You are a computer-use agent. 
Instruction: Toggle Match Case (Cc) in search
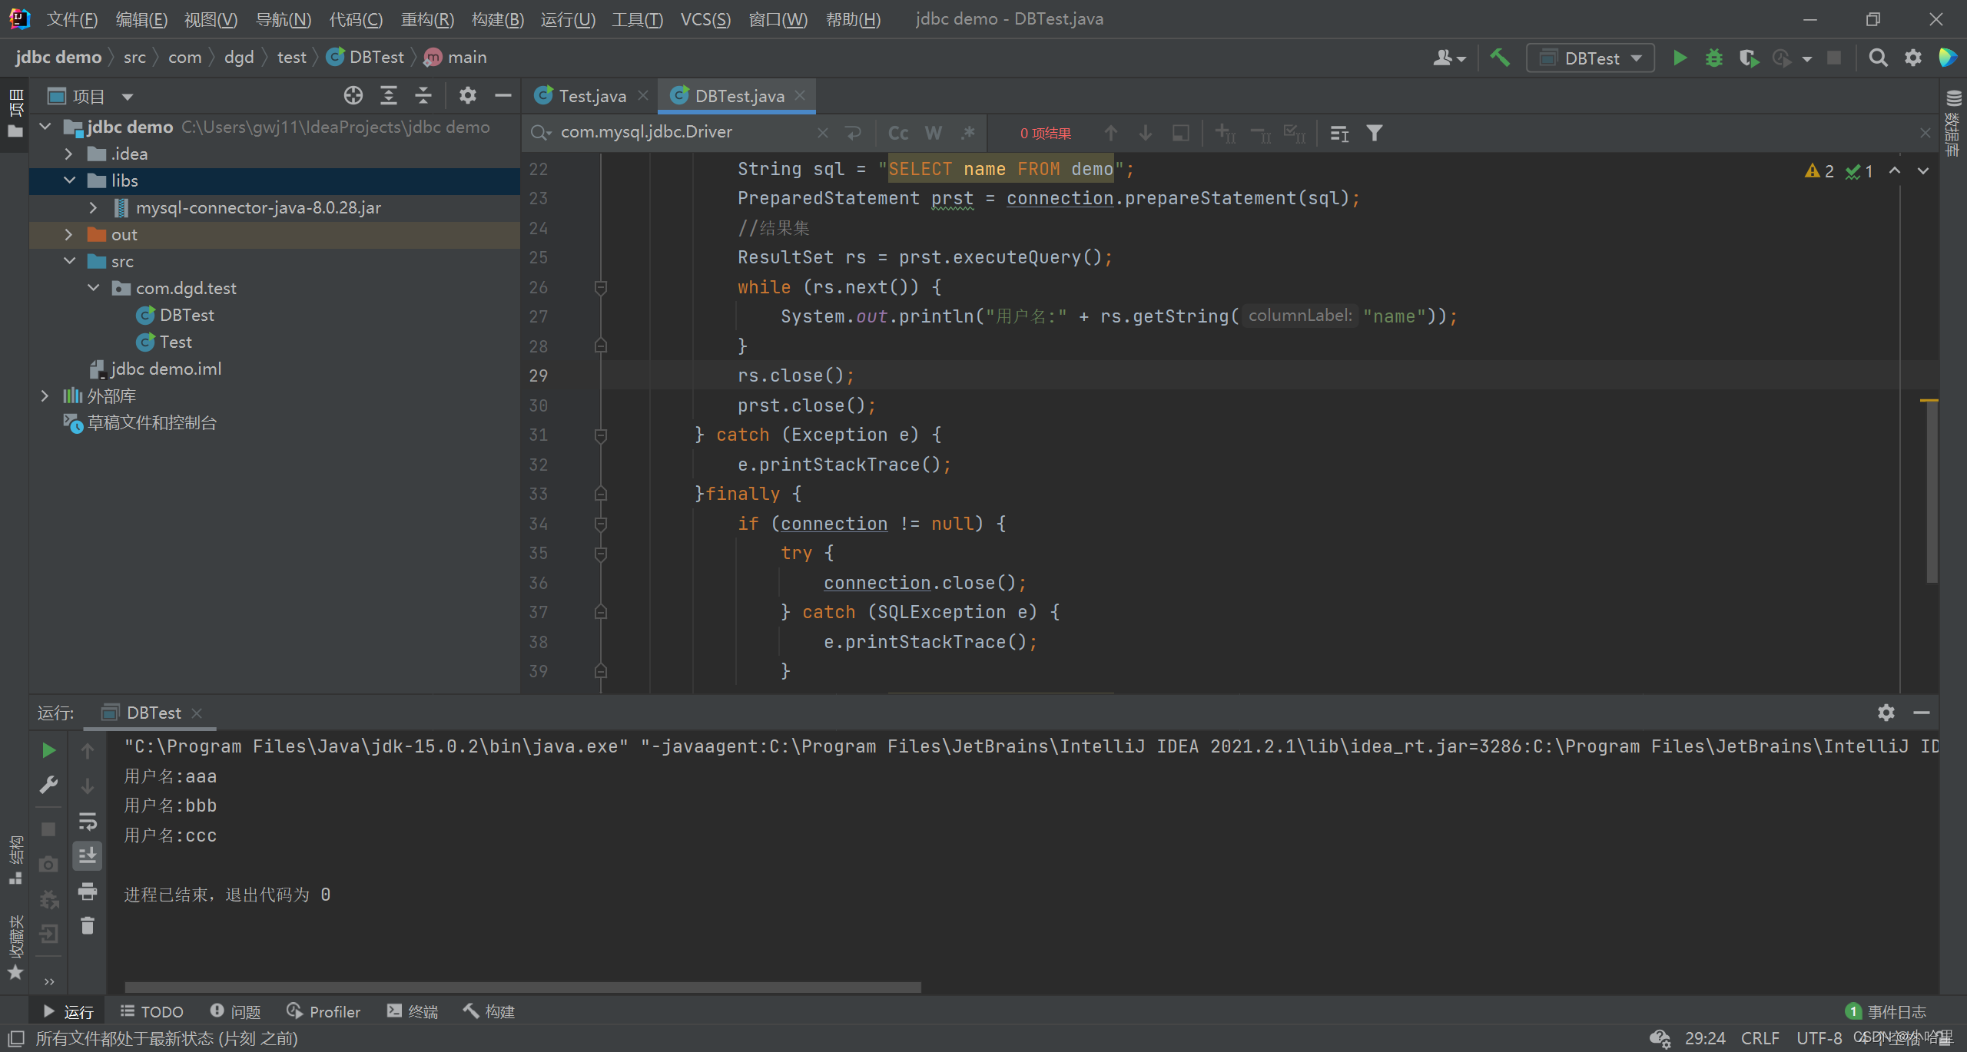pos(897,134)
